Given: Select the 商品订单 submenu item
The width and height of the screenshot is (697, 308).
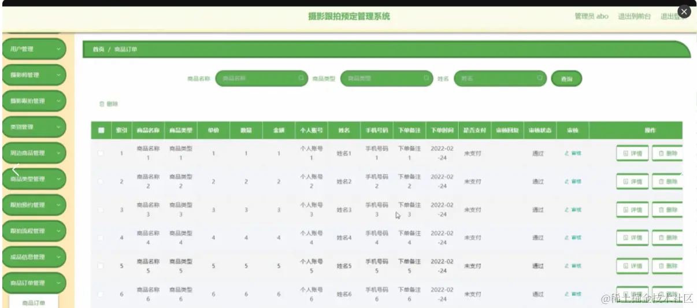Looking at the screenshot, I should click(34, 302).
